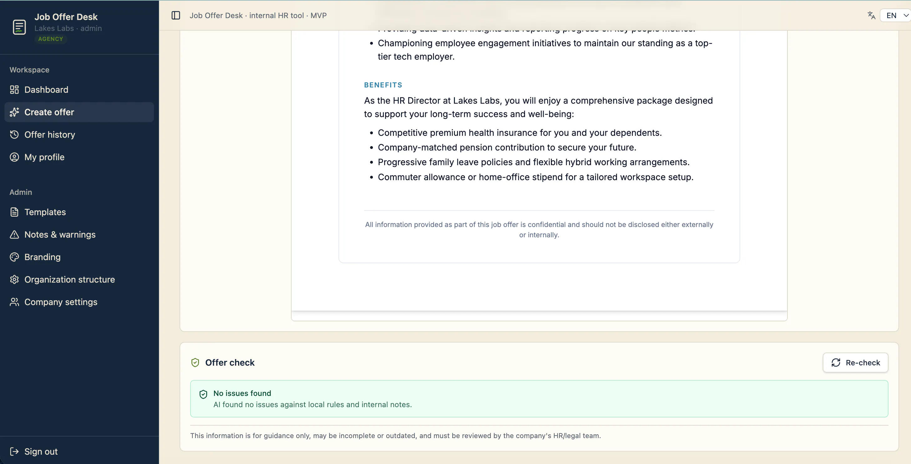Click the Re-check button
Image resolution: width=911 pixels, height=464 pixels.
pos(855,363)
